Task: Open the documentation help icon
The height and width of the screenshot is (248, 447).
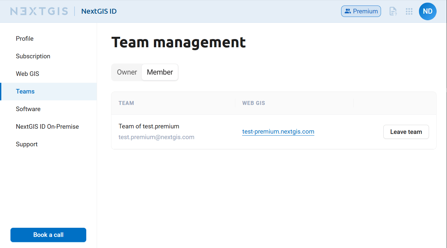Action: [393, 11]
